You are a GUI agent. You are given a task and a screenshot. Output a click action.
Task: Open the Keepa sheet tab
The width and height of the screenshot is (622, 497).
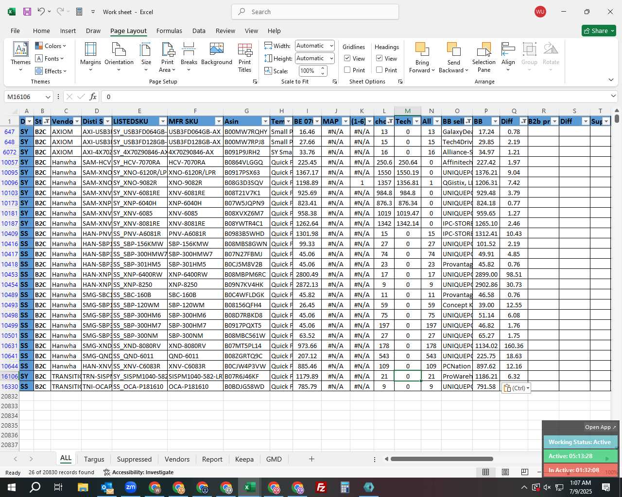coord(244,459)
